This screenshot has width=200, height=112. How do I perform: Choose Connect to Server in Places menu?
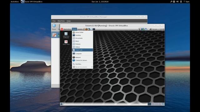pos(82,60)
